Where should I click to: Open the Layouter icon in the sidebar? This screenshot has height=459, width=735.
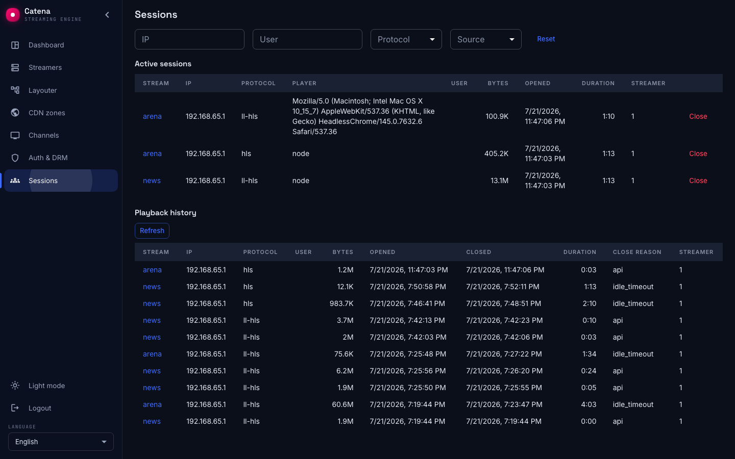(x=15, y=90)
